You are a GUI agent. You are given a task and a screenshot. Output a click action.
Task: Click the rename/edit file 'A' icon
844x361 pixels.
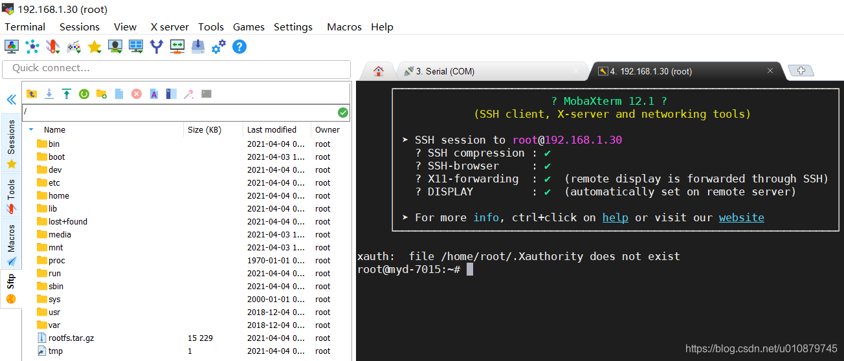[154, 94]
